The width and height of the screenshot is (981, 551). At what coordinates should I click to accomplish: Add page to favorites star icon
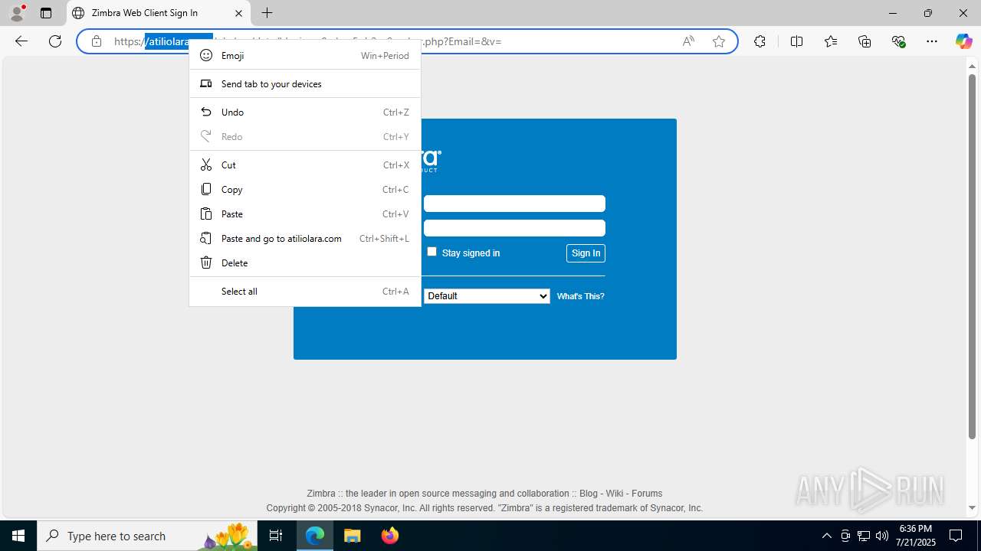[x=719, y=41]
